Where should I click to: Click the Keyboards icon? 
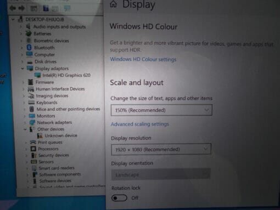pos(31,103)
